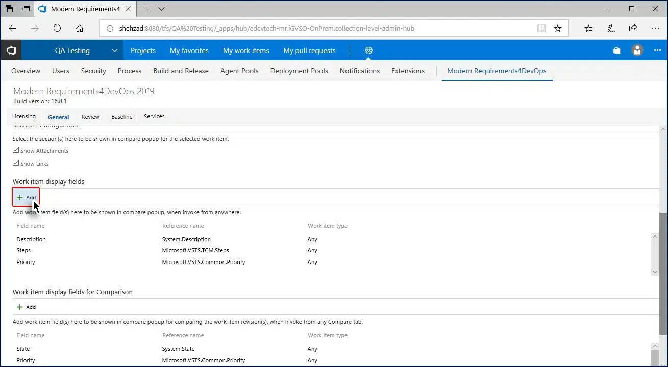This screenshot has height=367, width=668.
Task: Open the settings gear icon
Action: coord(368,50)
